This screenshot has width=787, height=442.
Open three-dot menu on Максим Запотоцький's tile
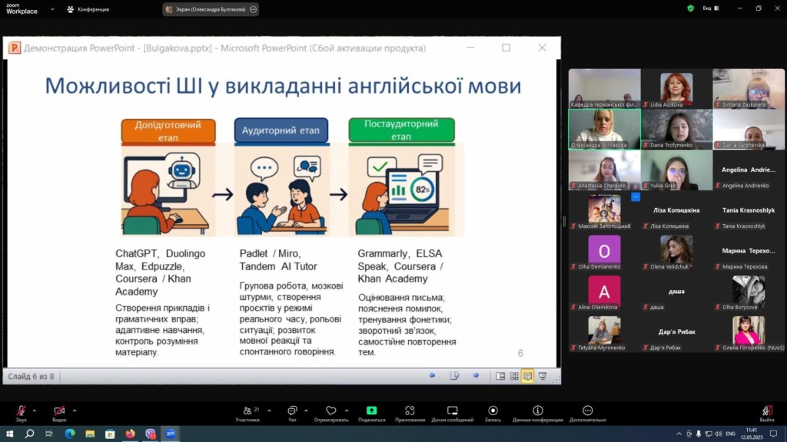[x=636, y=197]
